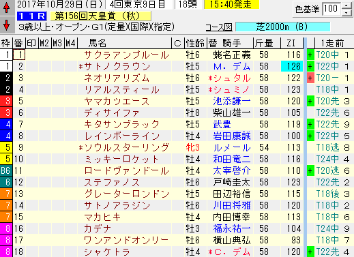The image size is (354, 257).
Task: Click the M2 column header
Action: click(44, 43)
